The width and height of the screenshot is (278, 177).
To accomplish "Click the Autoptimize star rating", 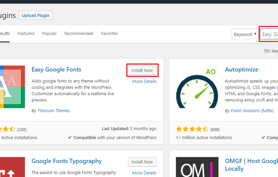I will coord(192,129).
